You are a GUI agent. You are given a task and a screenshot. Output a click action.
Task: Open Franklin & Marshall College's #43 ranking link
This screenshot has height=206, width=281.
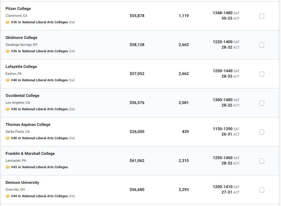[39, 167]
